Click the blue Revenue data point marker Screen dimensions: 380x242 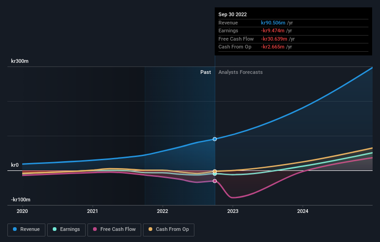[x=215, y=139]
